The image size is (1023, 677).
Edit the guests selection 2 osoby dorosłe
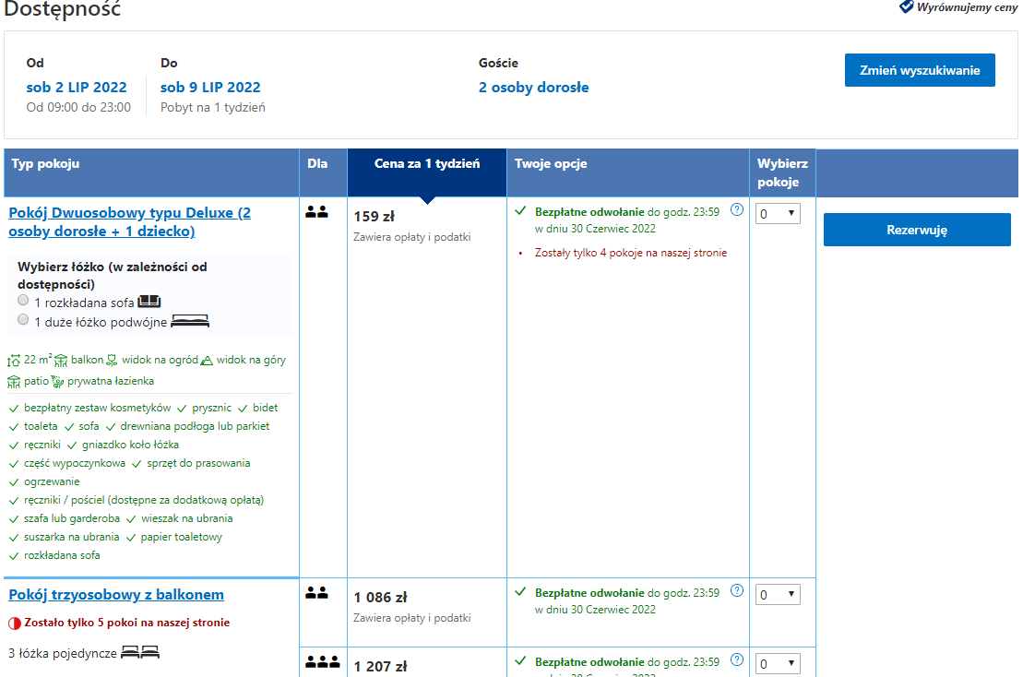[534, 88]
